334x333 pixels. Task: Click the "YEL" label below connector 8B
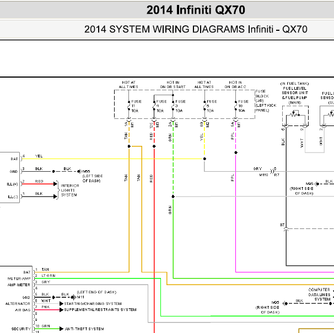[202, 137]
